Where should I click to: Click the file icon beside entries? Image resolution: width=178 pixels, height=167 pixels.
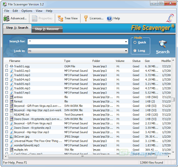click(12, 97)
